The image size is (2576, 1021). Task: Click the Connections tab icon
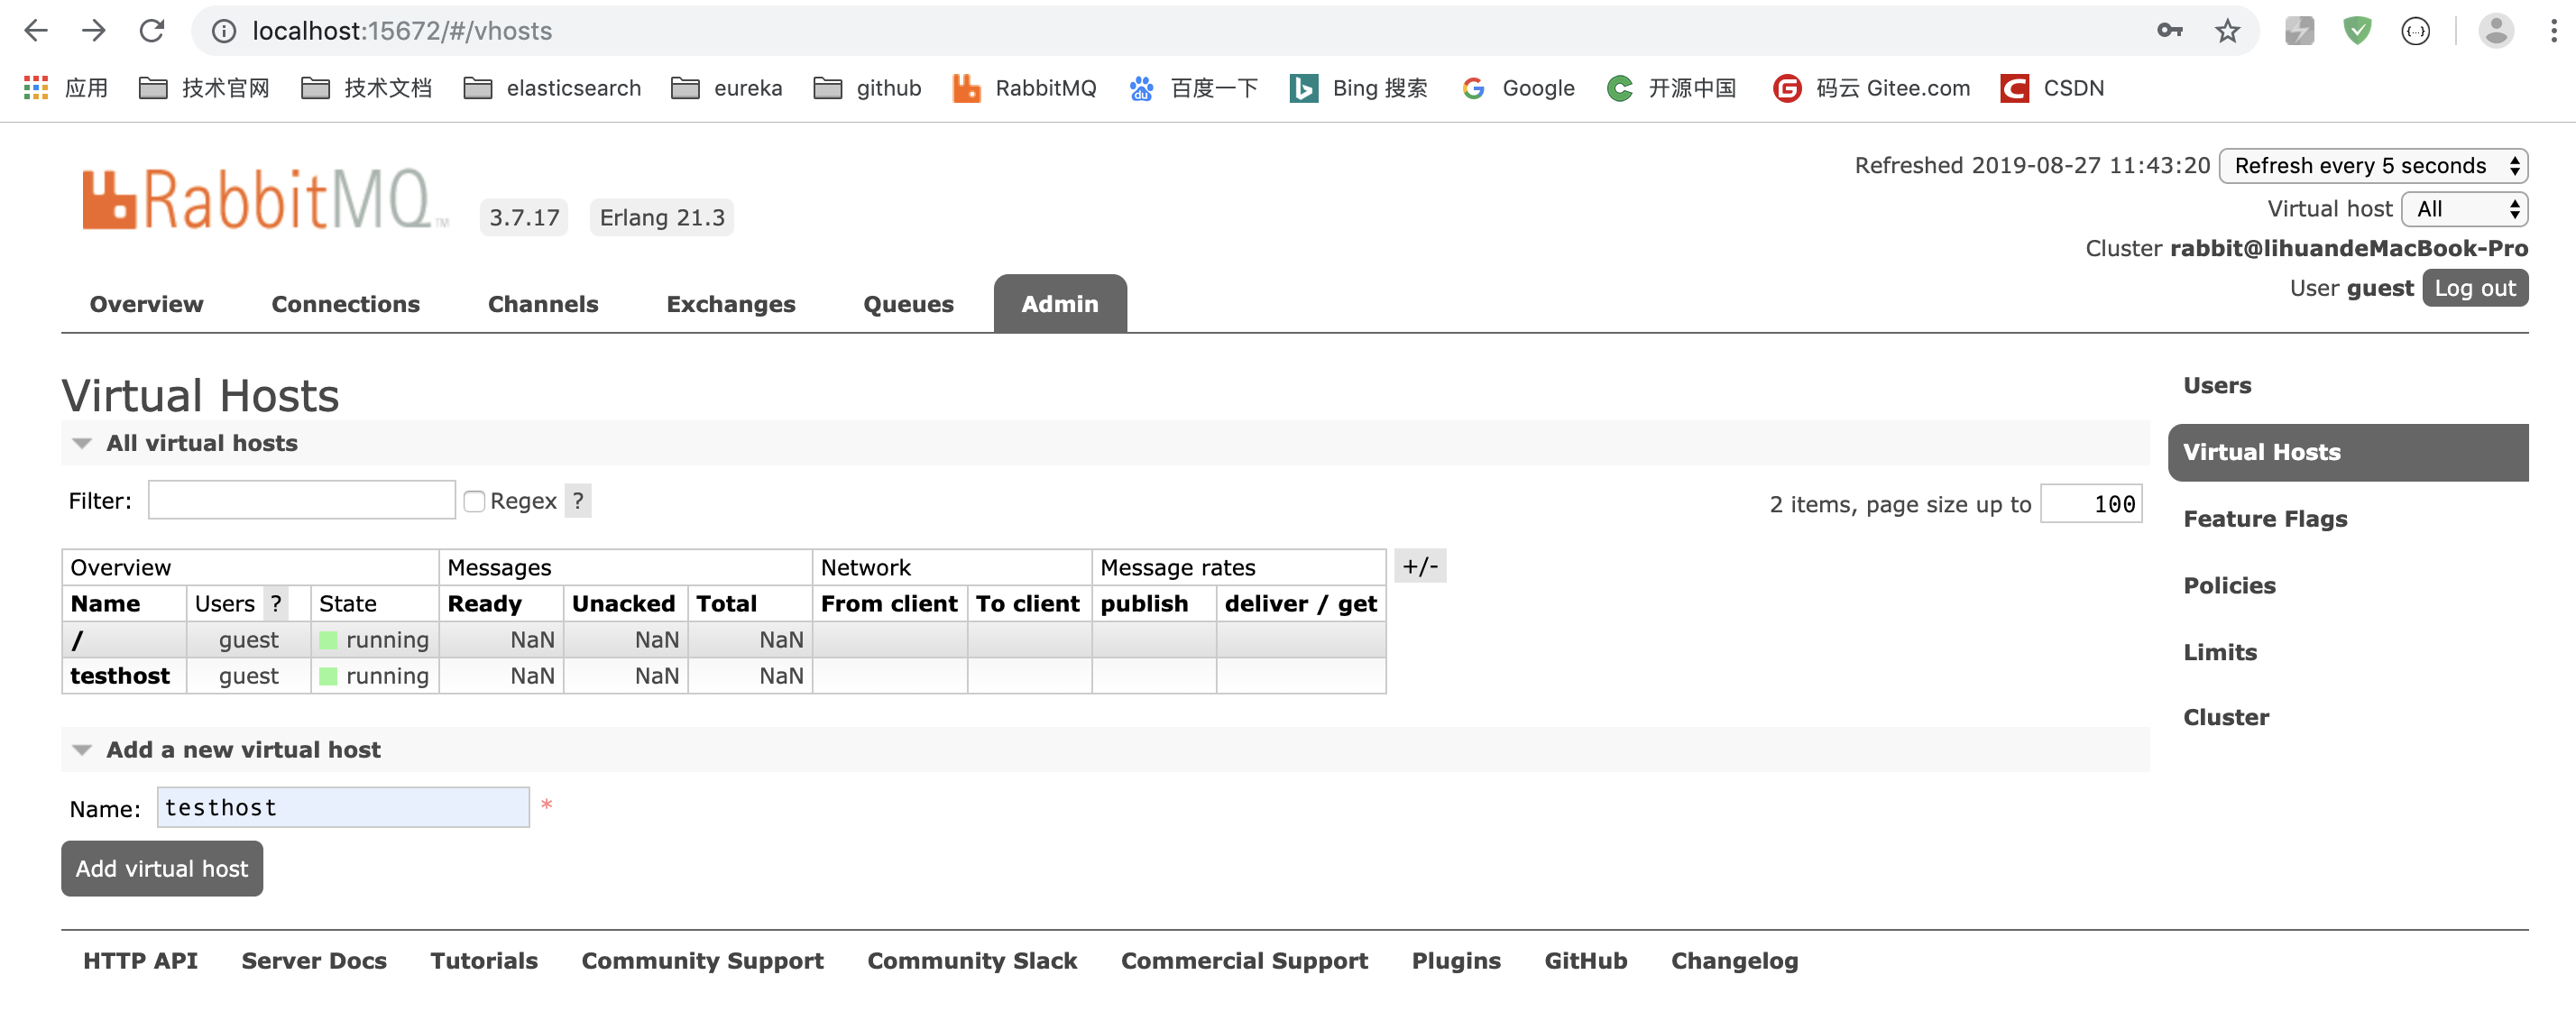345,302
